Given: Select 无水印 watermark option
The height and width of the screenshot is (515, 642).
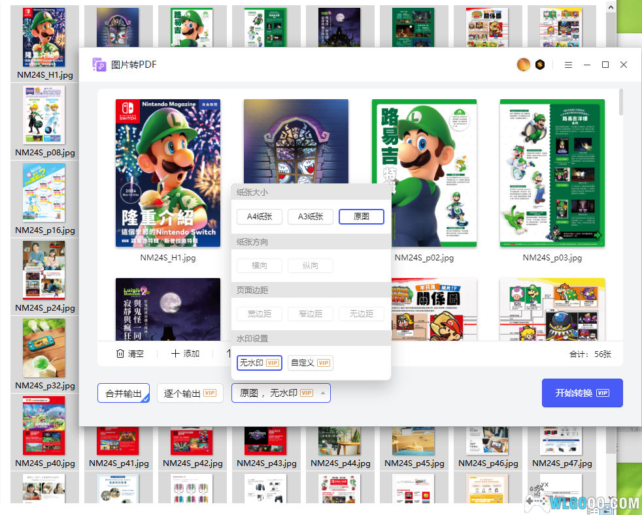Looking at the screenshot, I should click(259, 363).
